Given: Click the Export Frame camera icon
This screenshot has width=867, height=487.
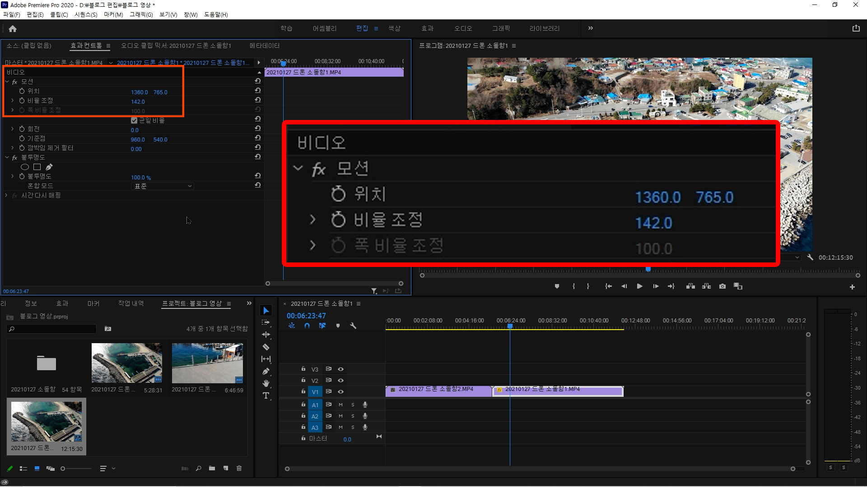Looking at the screenshot, I should tap(722, 286).
